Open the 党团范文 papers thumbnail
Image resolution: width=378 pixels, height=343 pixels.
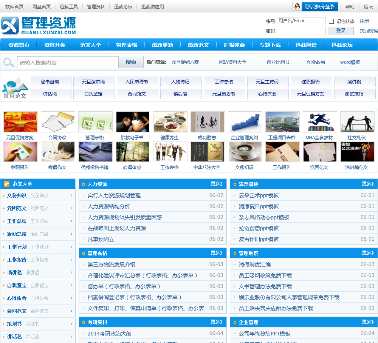tap(320, 152)
